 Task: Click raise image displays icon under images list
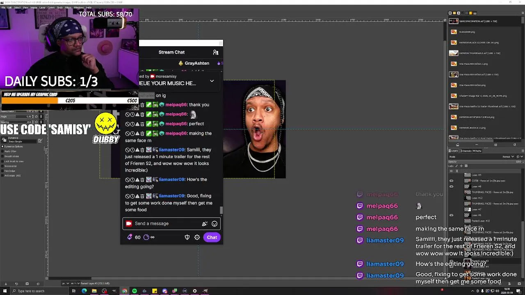tap(458, 145)
